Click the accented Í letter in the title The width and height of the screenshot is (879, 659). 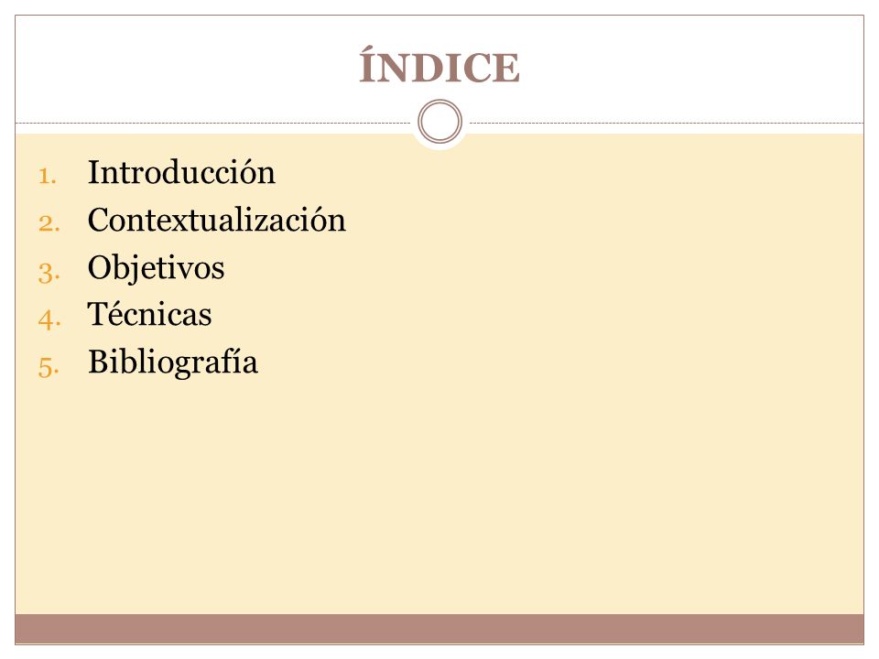(367, 64)
